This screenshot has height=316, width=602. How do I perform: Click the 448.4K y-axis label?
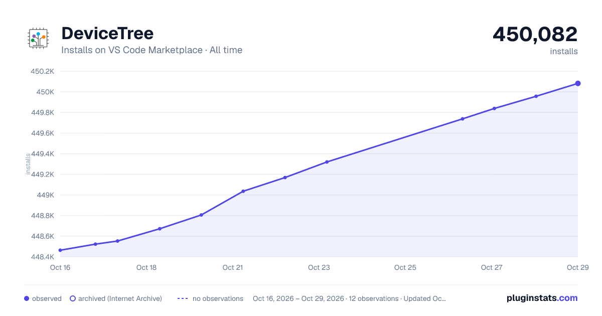(43, 257)
